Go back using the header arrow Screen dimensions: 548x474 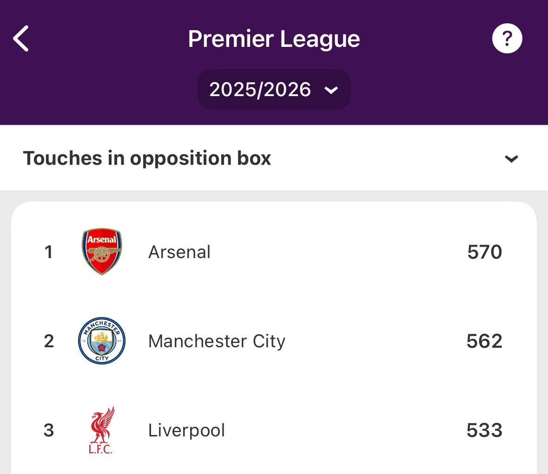coord(21,39)
